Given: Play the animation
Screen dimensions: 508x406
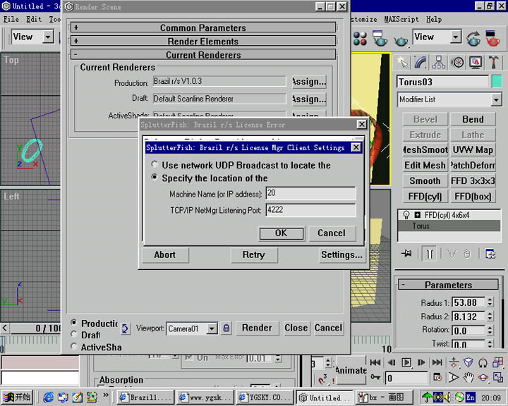Looking at the screenshot, I should tap(406, 362).
